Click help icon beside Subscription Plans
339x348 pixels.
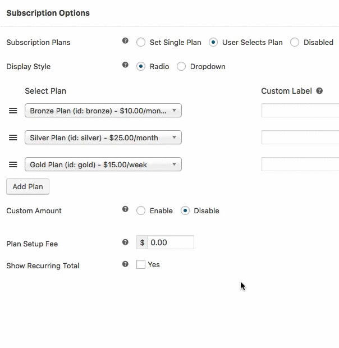[x=125, y=41]
